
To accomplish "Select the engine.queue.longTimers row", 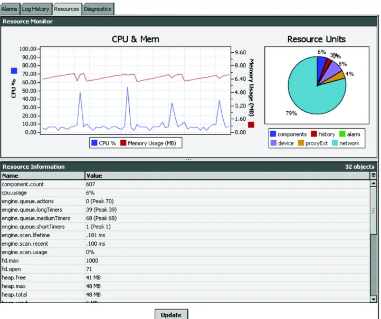I will [186, 210].
